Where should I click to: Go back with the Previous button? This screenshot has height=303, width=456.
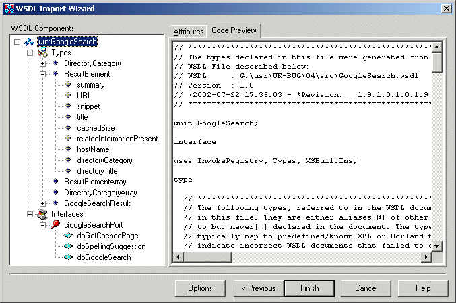(259, 288)
